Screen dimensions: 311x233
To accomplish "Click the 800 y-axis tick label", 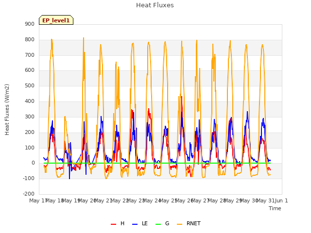I will pyautogui.click(x=30, y=40).
